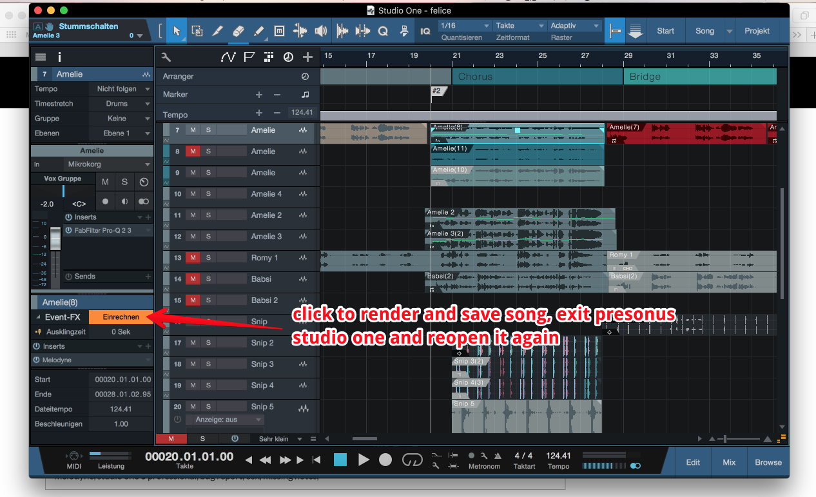
Task: Open the marker track flag icon
Action: (x=249, y=57)
